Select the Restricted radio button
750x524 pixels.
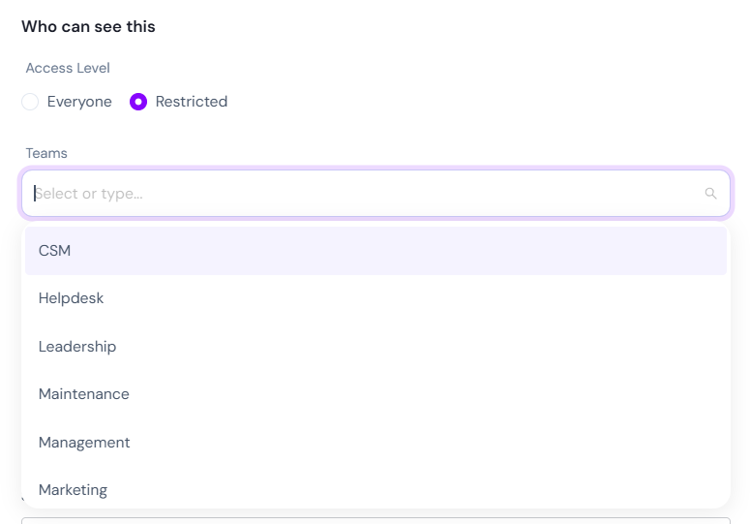tap(138, 102)
